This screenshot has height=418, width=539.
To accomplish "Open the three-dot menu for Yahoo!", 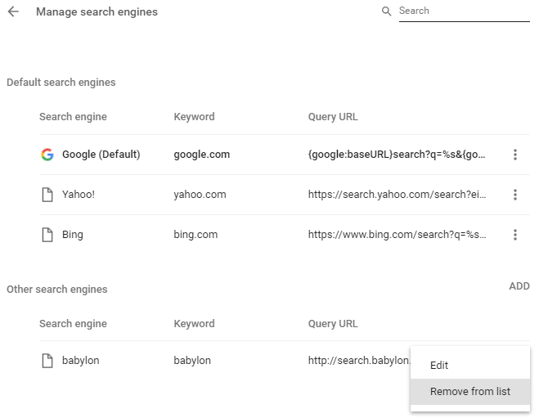I will tap(514, 195).
